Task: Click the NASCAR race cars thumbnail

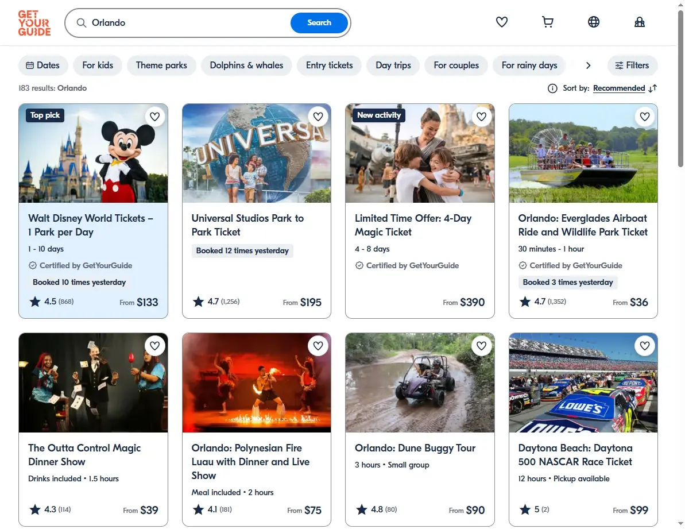Action: 583,383
